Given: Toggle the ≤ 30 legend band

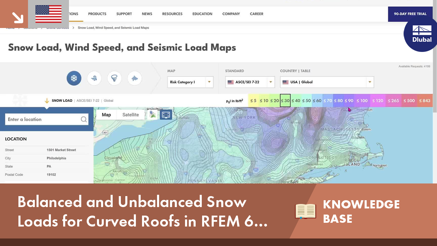Looking at the screenshot, I should pos(285,100).
